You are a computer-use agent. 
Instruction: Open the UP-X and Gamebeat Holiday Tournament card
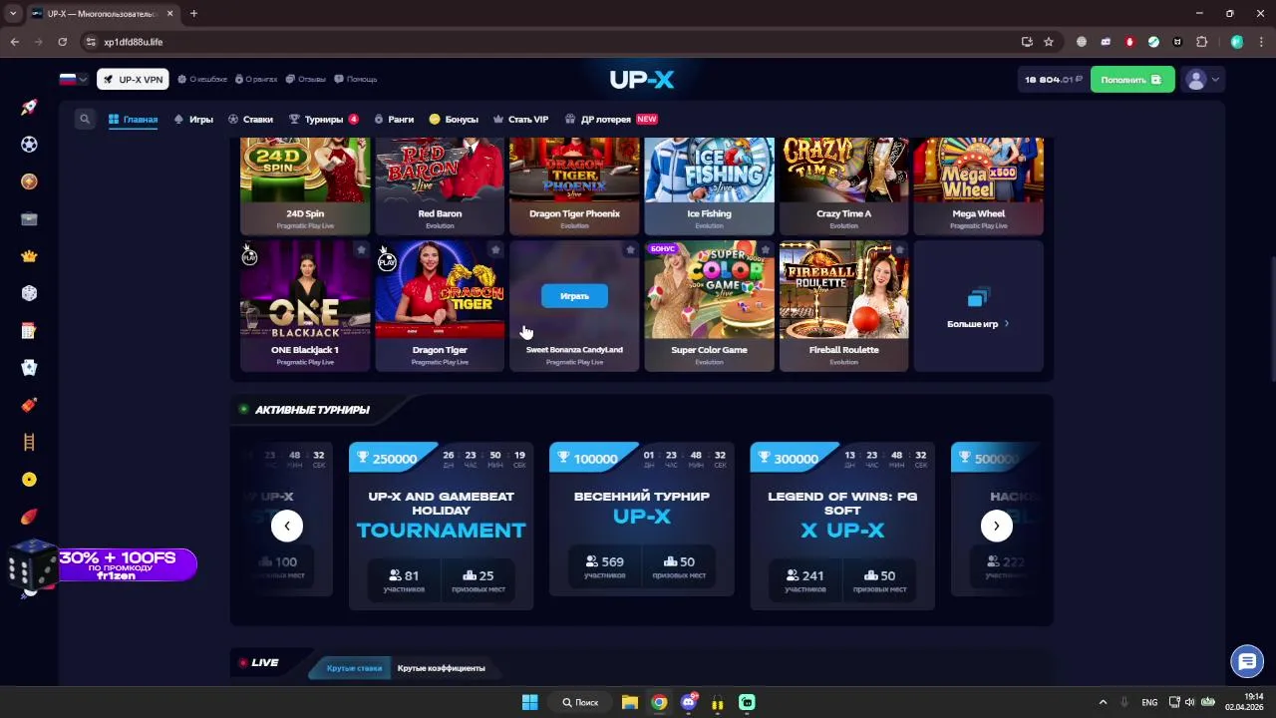click(441, 526)
